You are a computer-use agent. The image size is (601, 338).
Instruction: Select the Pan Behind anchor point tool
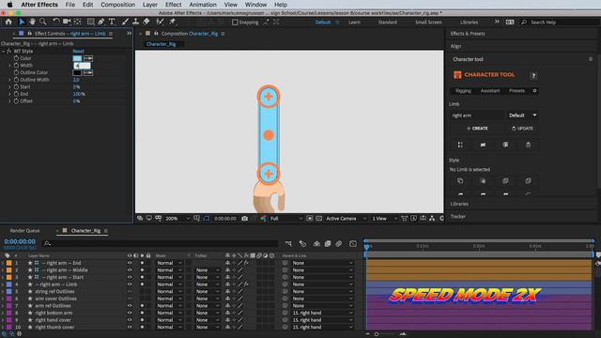pyautogui.click(x=77, y=22)
